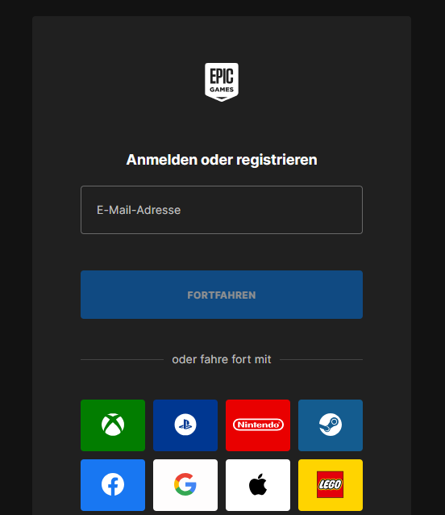
Task: Sign in with Apple icon
Action: pyautogui.click(x=258, y=485)
